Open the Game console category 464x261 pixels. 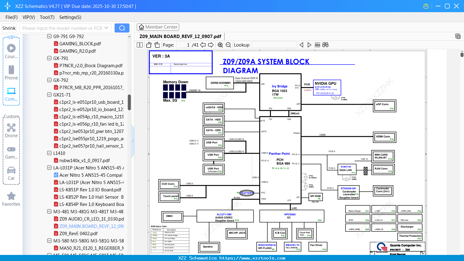(x=11, y=152)
